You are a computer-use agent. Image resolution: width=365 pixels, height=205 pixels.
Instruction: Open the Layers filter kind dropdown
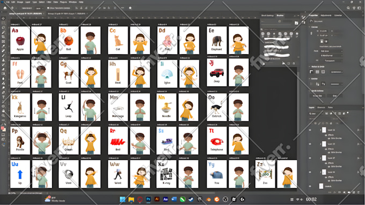(316, 114)
